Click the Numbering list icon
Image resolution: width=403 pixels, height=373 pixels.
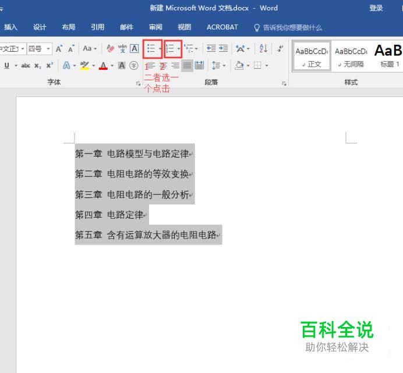pos(170,48)
